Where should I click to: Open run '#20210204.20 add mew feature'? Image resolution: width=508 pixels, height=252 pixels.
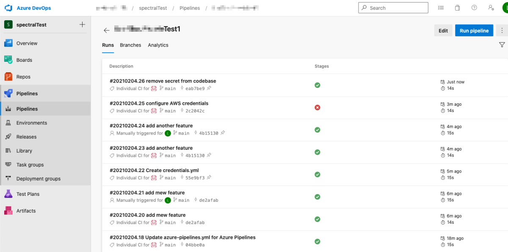148,215
